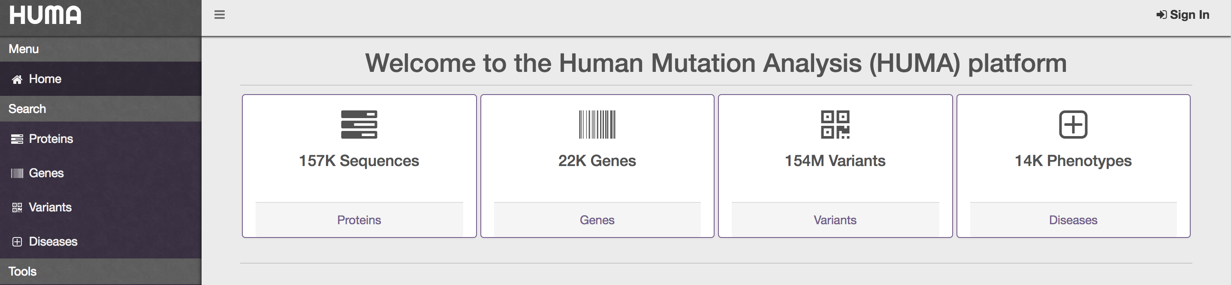Click the large barcode Genes card icon
This screenshot has height=285, width=1231.
click(x=597, y=125)
